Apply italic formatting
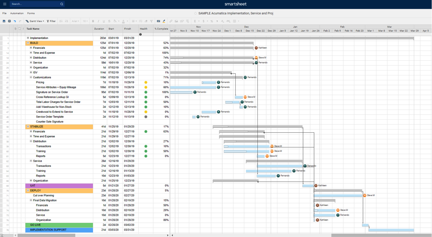The height and width of the screenshot is (237, 432). pos(98,21)
